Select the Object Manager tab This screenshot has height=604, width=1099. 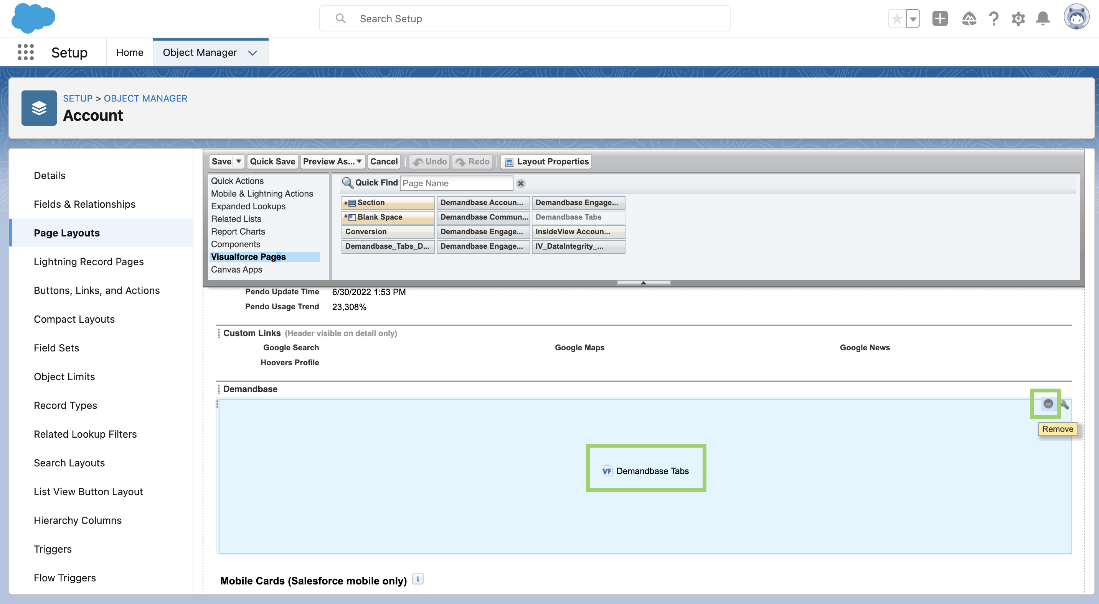[x=200, y=53]
